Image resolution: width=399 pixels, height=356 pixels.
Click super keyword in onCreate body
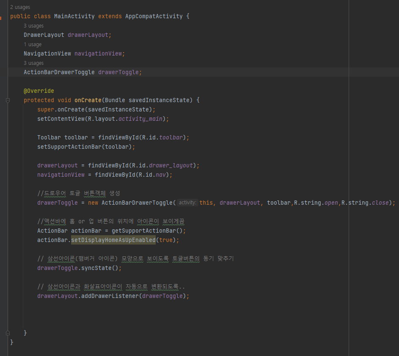[46, 110]
